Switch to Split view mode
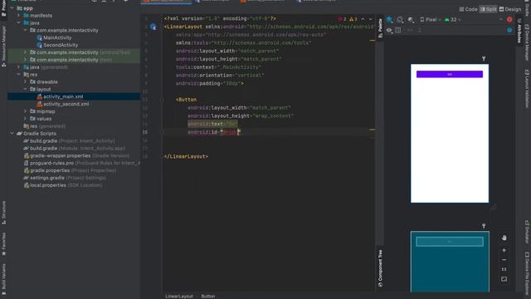 pyautogui.click(x=489, y=9)
